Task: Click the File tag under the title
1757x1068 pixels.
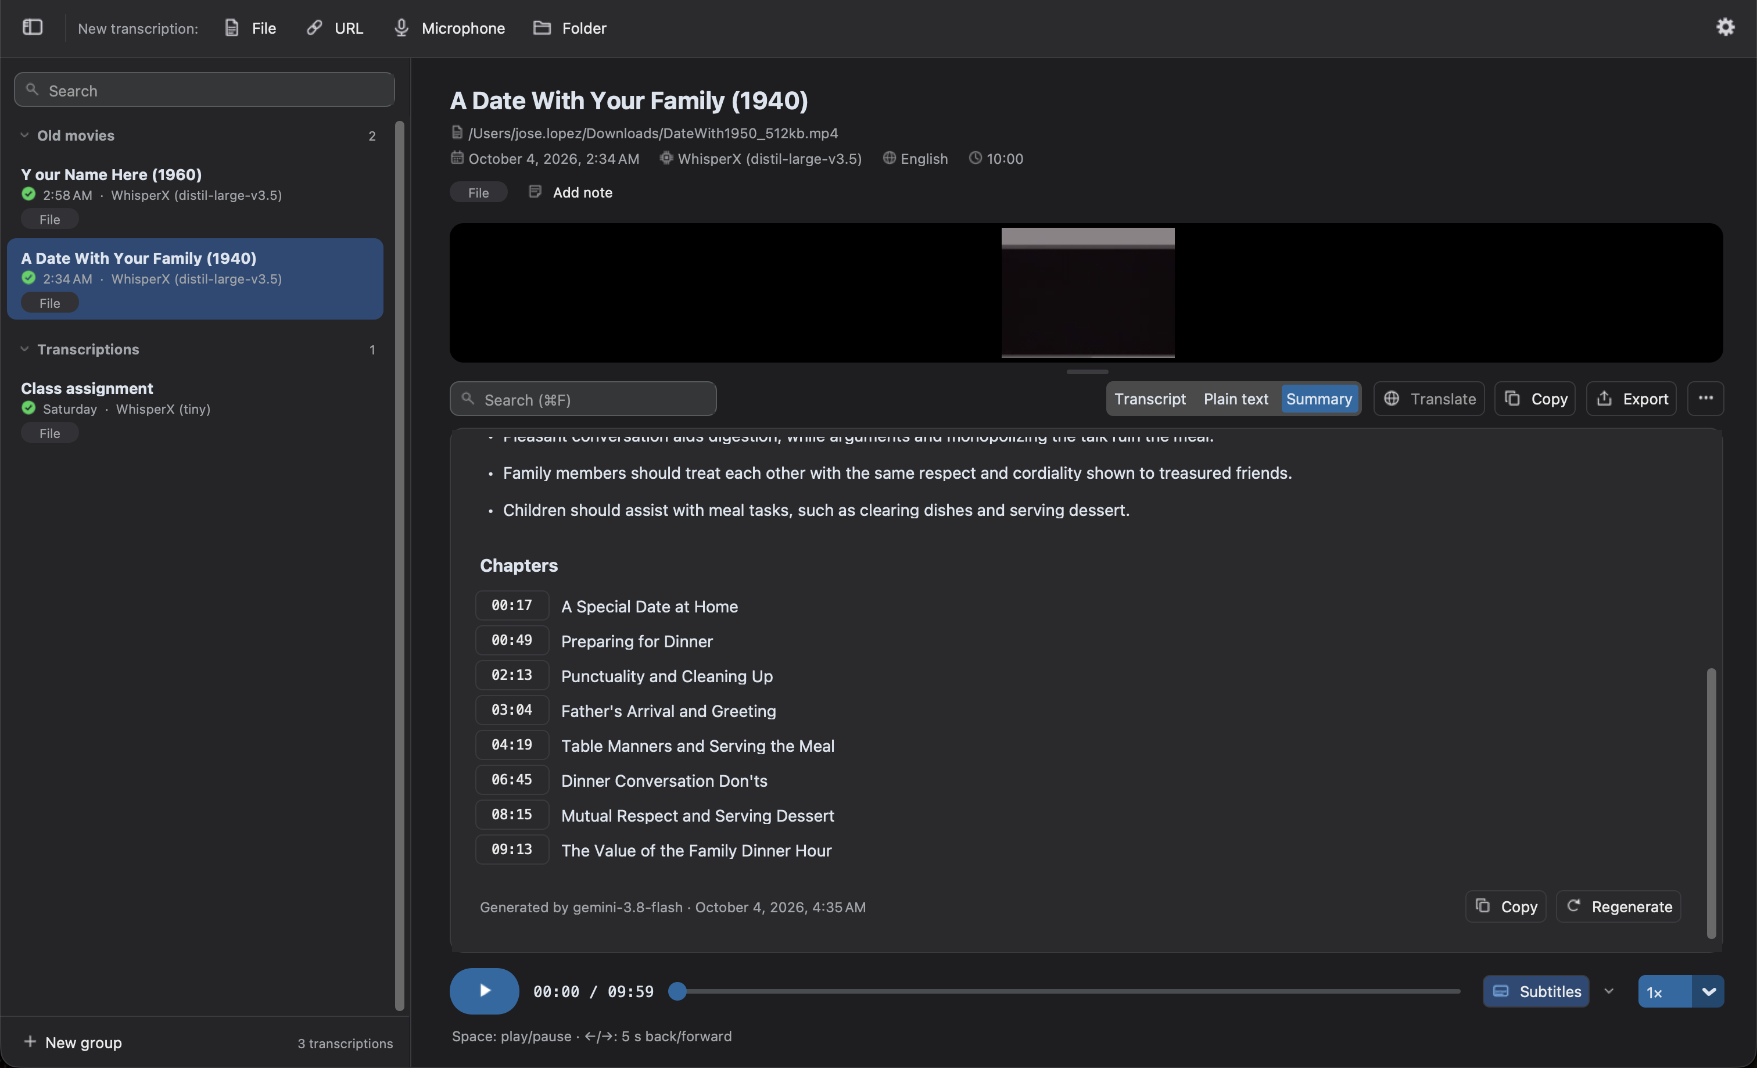Action: click(x=478, y=192)
